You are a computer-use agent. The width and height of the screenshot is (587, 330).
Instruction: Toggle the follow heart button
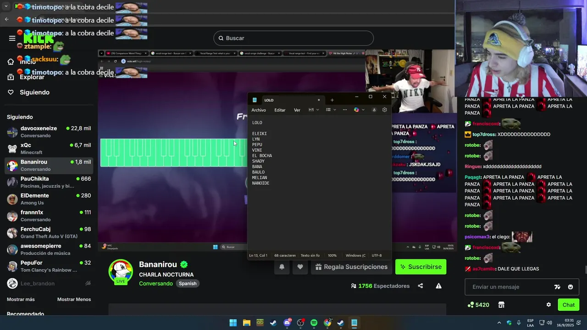click(300, 267)
